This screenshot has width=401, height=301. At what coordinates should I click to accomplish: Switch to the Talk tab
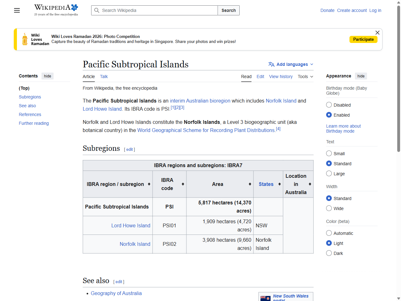click(x=104, y=77)
